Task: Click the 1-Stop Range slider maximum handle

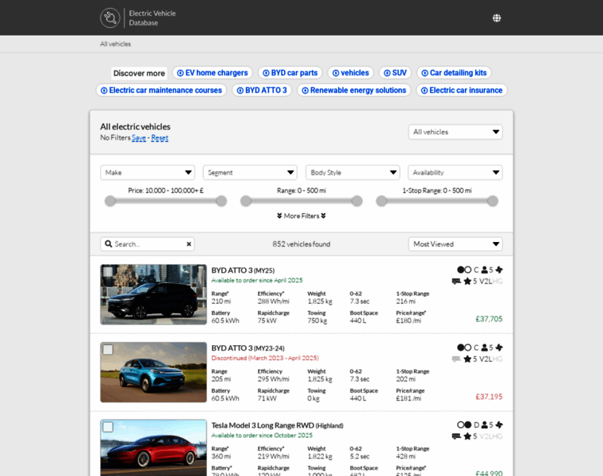Action: [493, 201]
